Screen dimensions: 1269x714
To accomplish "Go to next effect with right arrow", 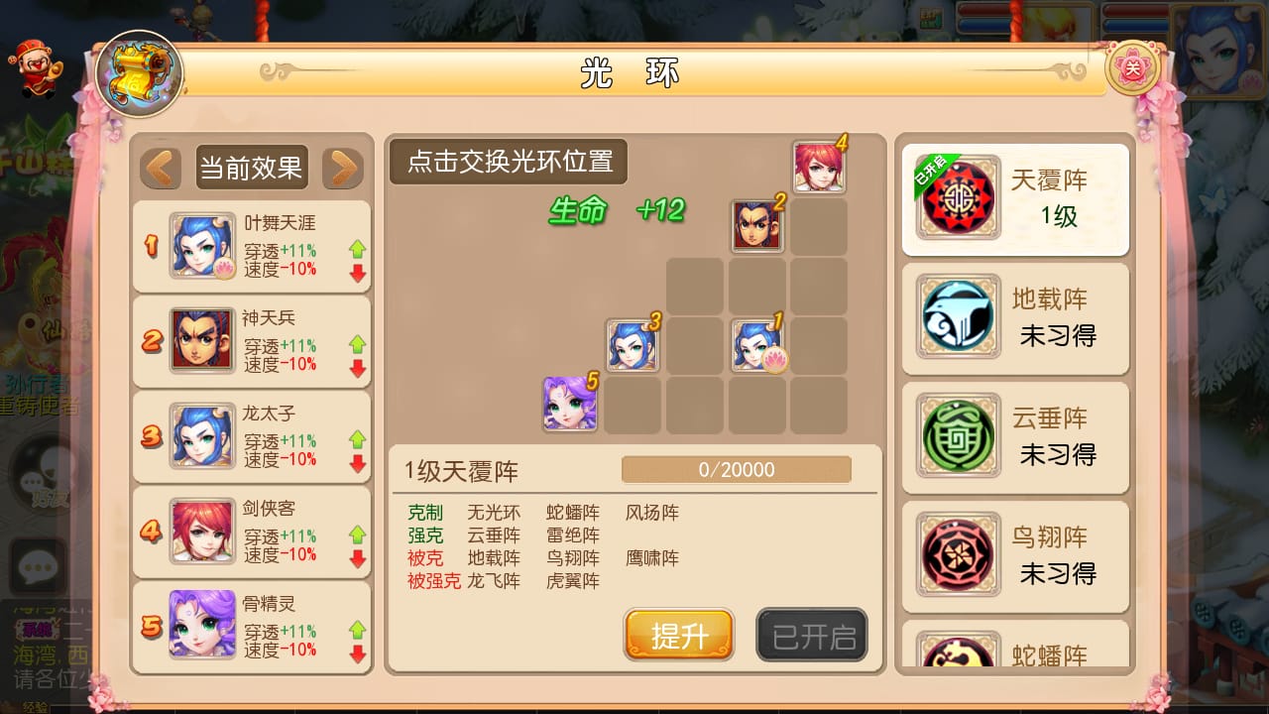I will [x=342, y=168].
